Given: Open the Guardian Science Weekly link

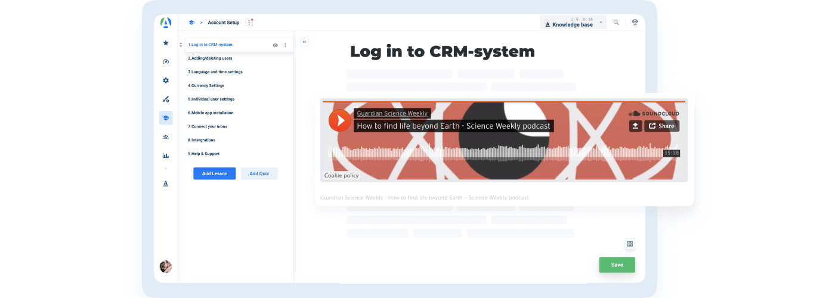Looking at the screenshot, I should (x=392, y=113).
